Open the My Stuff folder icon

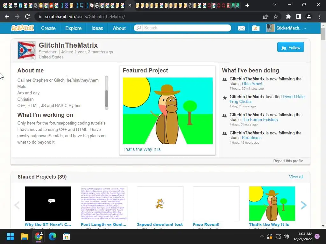pyautogui.click(x=256, y=28)
